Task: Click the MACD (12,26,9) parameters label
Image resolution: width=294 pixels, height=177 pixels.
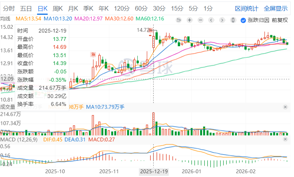Action: [19, 140]
